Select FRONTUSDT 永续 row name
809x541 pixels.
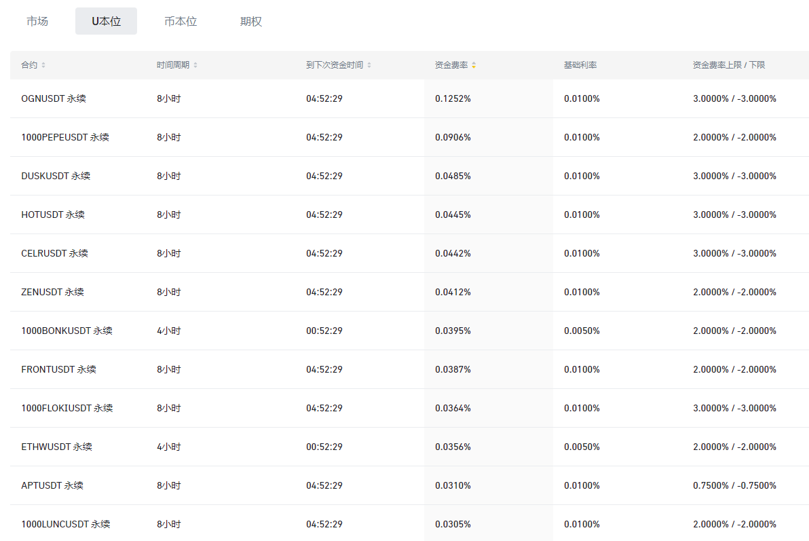pyautogui.click(x=59, y=370)
